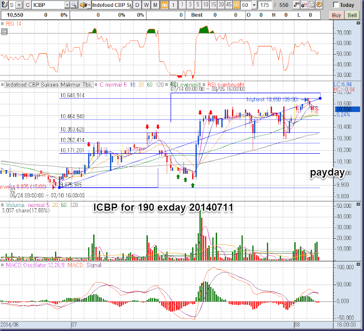Click the LC:6,84 value label
Viewport: 364px width, 331px height.
(343, 85)
